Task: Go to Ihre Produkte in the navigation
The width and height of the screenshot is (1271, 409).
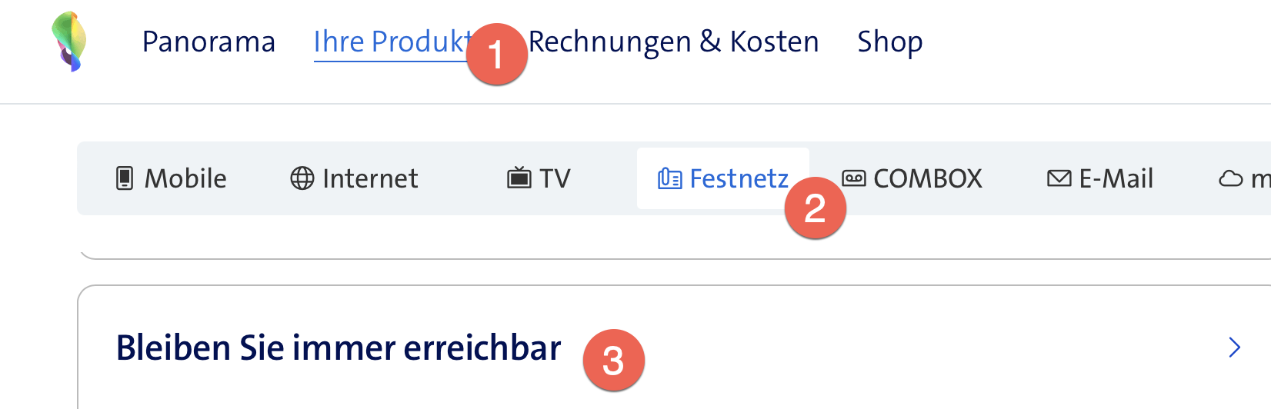Action: [x=390, y=42]
